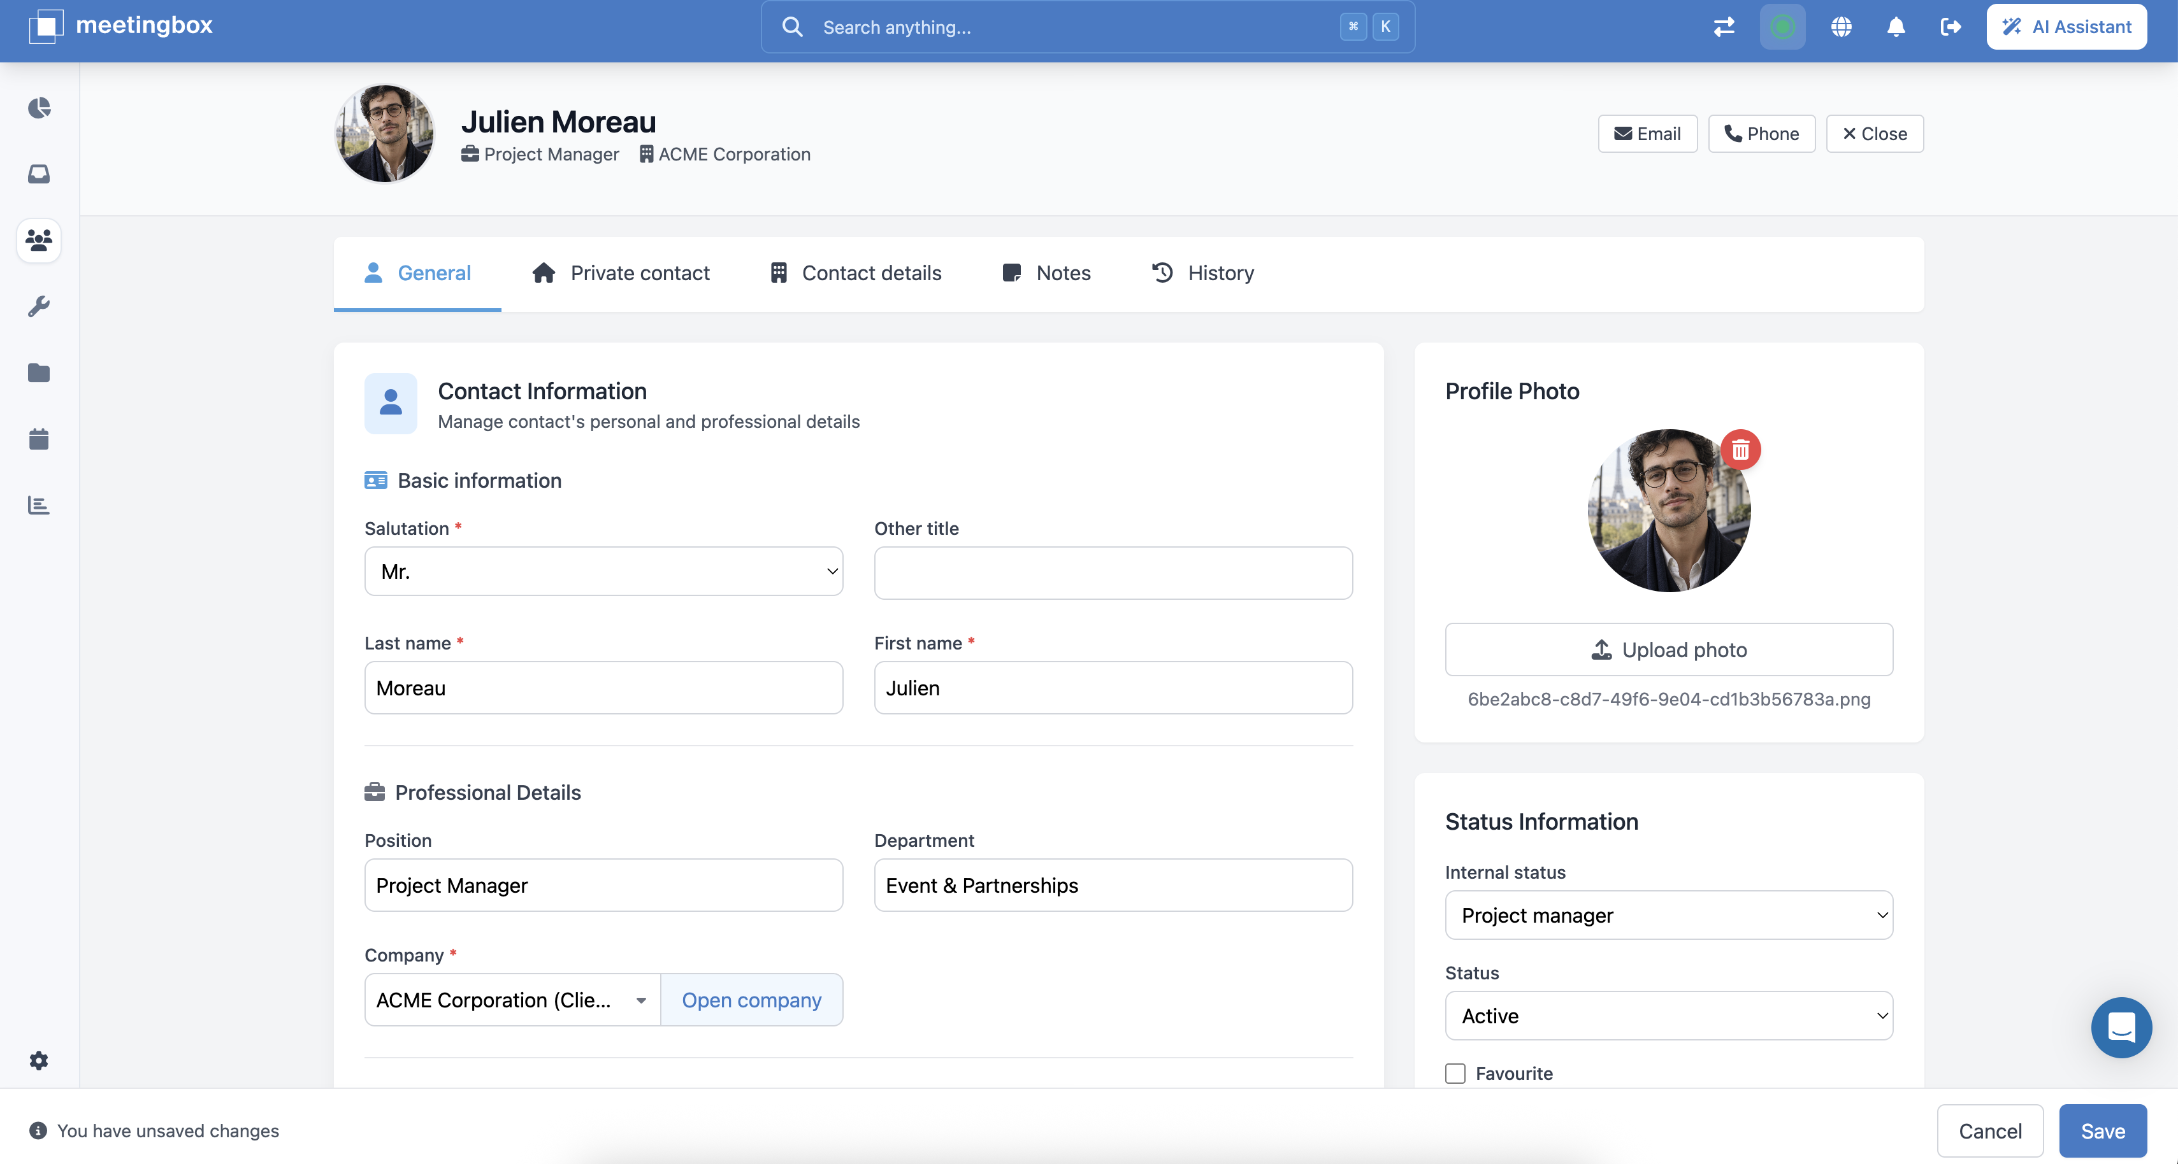Open the inbox tray sidebar icon
The image size is (2178, 1164).
39,174
